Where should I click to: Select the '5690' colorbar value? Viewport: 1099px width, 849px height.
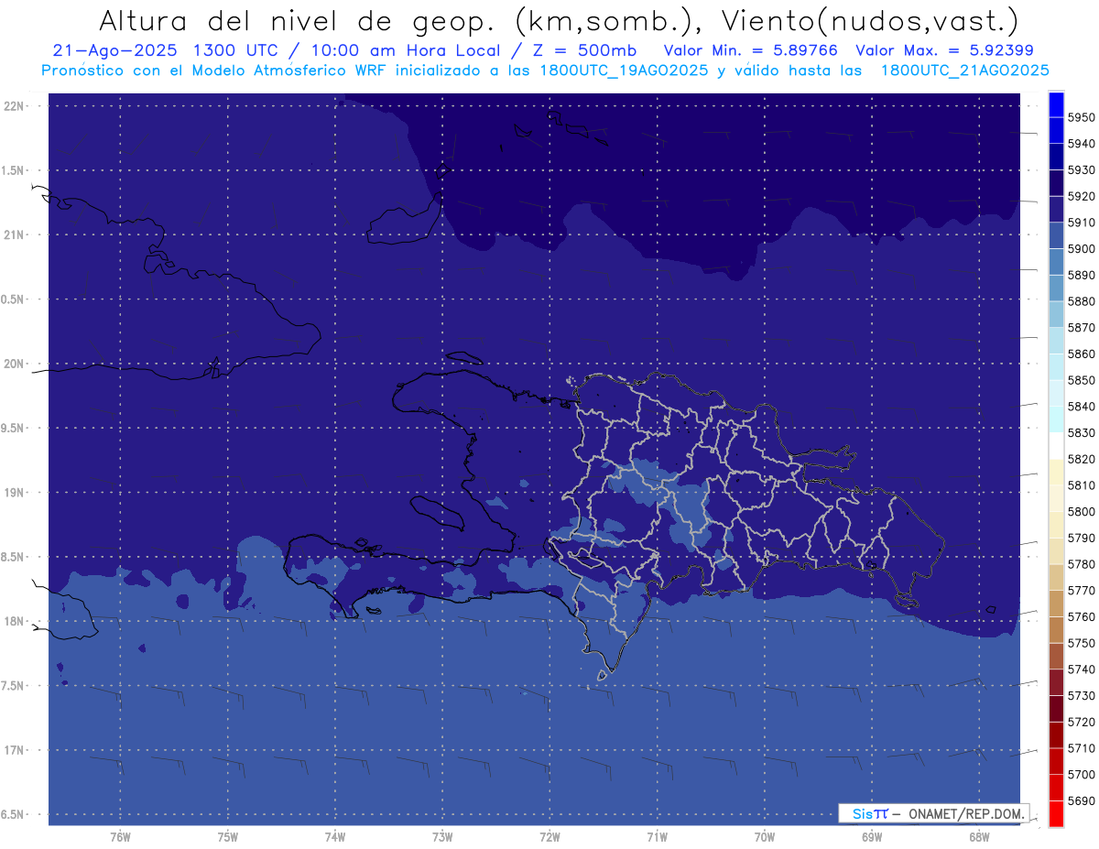[1082, 800]
